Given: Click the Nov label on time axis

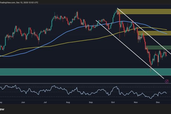Looking at the screenshot, I should click(x=136, y=102).
